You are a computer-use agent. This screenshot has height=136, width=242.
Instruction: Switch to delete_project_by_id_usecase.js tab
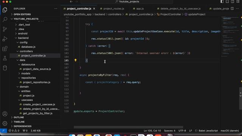[179, 9]
